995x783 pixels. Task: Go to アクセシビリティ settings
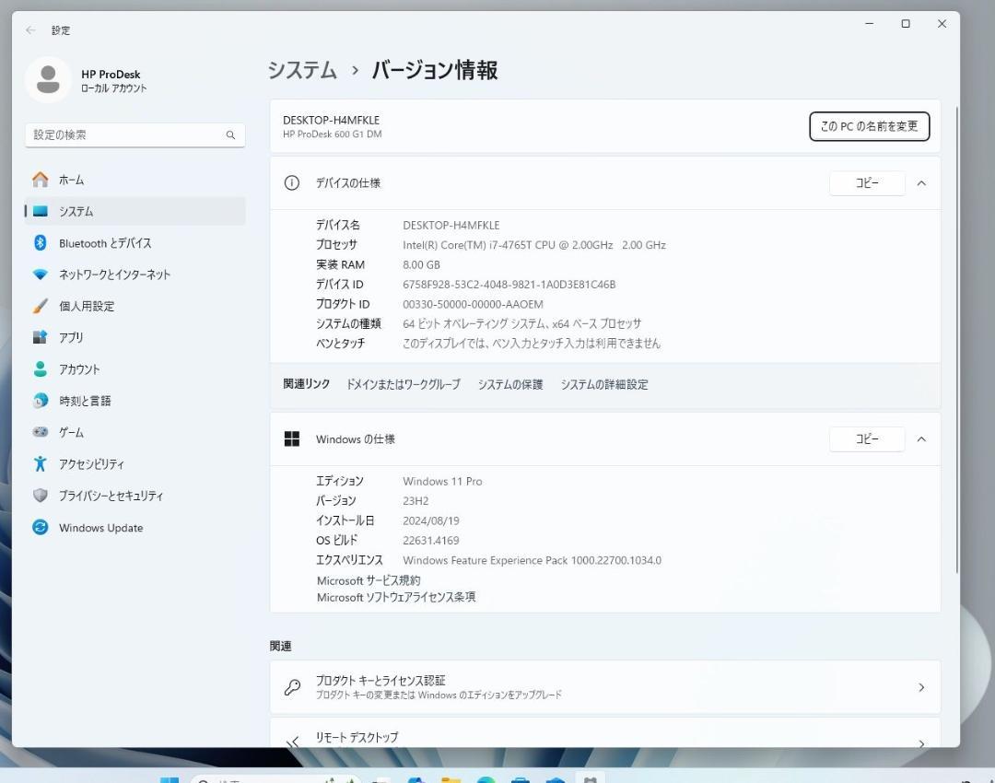[135, 464]
